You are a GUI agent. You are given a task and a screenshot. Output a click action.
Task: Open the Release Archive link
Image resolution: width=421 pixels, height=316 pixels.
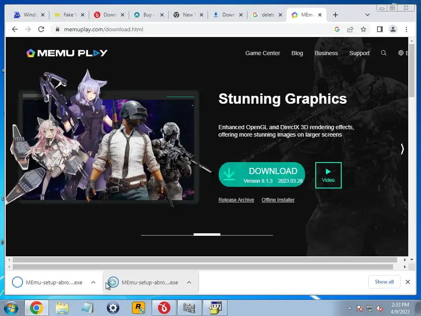tap(236, 200)
